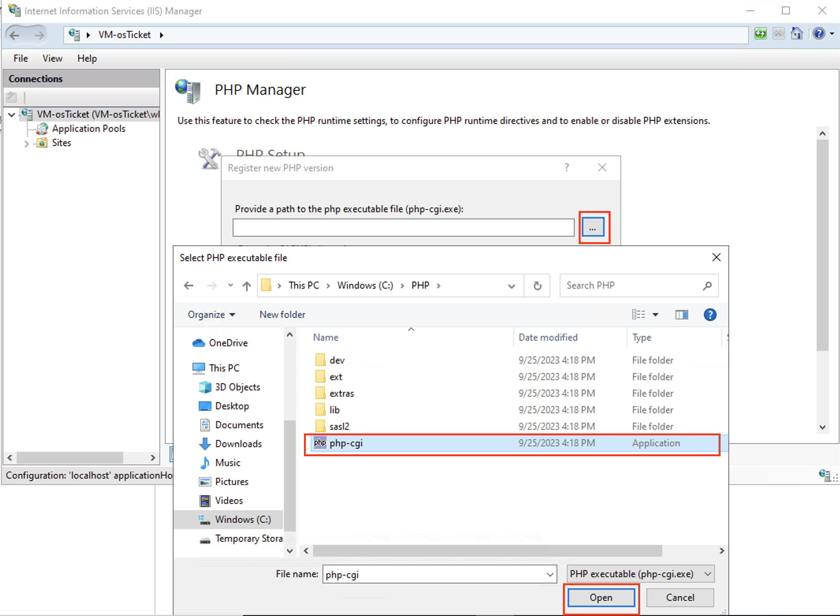Screen dimensions: 840x616
Task: Click the browse ellipsis button
Action: pyautogui.click(x=592, y=228)
